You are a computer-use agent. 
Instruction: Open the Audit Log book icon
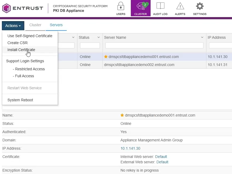coord(160,6)
